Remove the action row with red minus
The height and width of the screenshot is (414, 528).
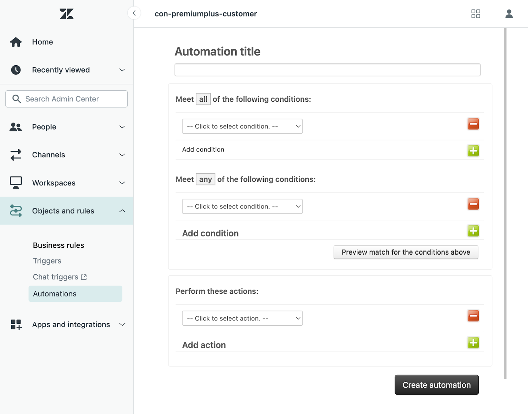(x=473, y=316)
